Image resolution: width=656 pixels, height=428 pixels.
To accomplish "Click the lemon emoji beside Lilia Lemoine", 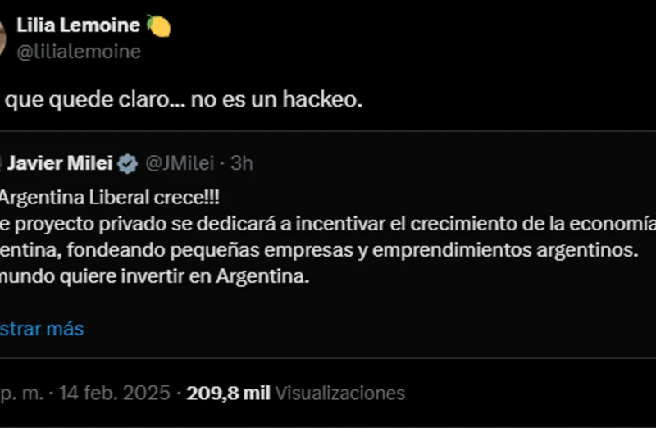I will [x=158, y=26].
